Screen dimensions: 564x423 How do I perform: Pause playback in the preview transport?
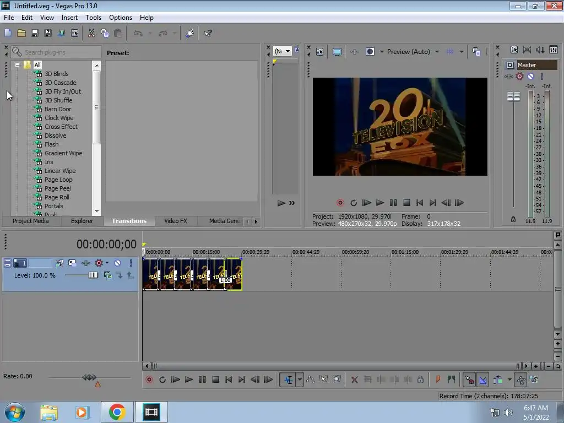[x=393, y=203]
